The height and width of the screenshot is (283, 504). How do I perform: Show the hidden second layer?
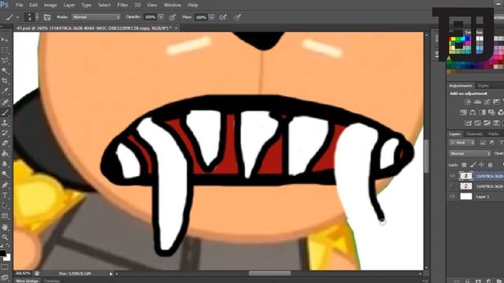pyautogui.click(x=453, y=186)
